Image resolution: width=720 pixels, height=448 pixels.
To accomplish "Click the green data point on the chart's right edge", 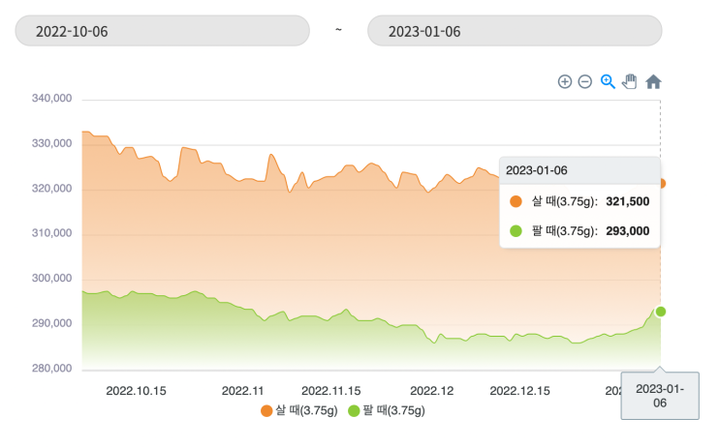I will (661, 312).
